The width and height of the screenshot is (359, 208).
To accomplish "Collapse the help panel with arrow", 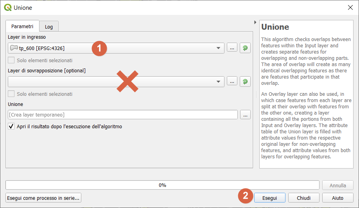I will coord(255,22).
